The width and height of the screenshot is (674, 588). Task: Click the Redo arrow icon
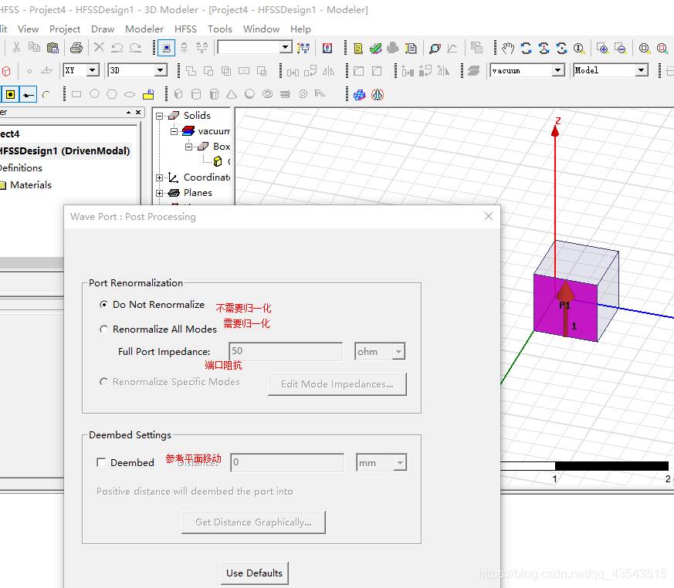pos(135,48)
